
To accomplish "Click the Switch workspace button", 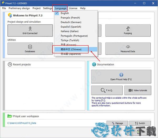I will (140, 123).
